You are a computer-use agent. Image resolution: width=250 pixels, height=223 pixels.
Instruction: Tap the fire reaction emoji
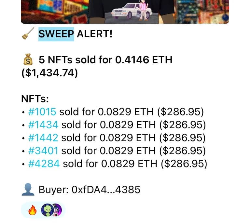coord(32,211)
